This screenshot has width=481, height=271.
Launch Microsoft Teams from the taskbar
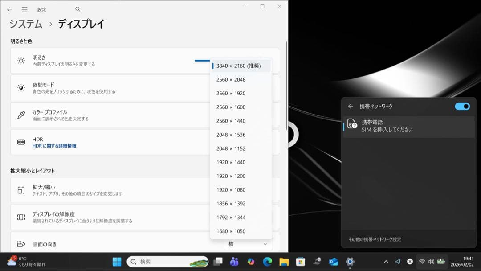click(x=234, y=262)
